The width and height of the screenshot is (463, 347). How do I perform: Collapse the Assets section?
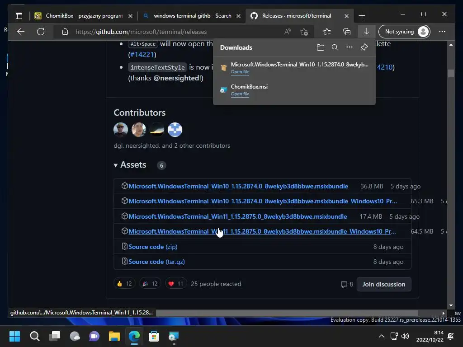pos(130,164)
